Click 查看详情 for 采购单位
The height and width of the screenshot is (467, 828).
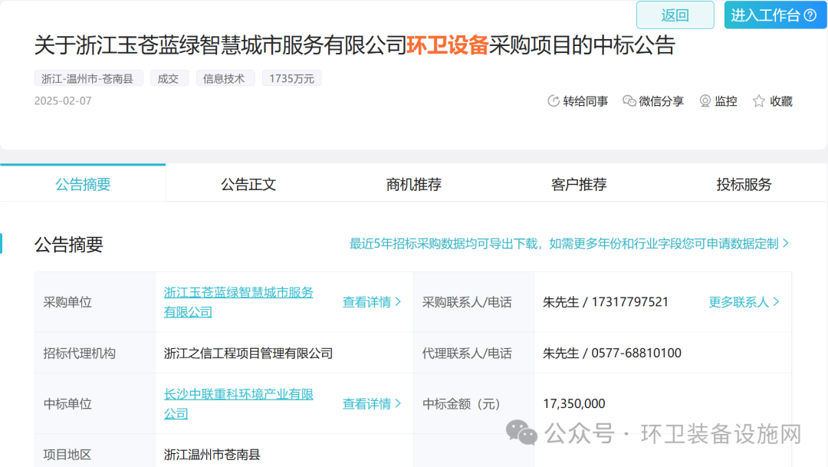tap(372, 302)
